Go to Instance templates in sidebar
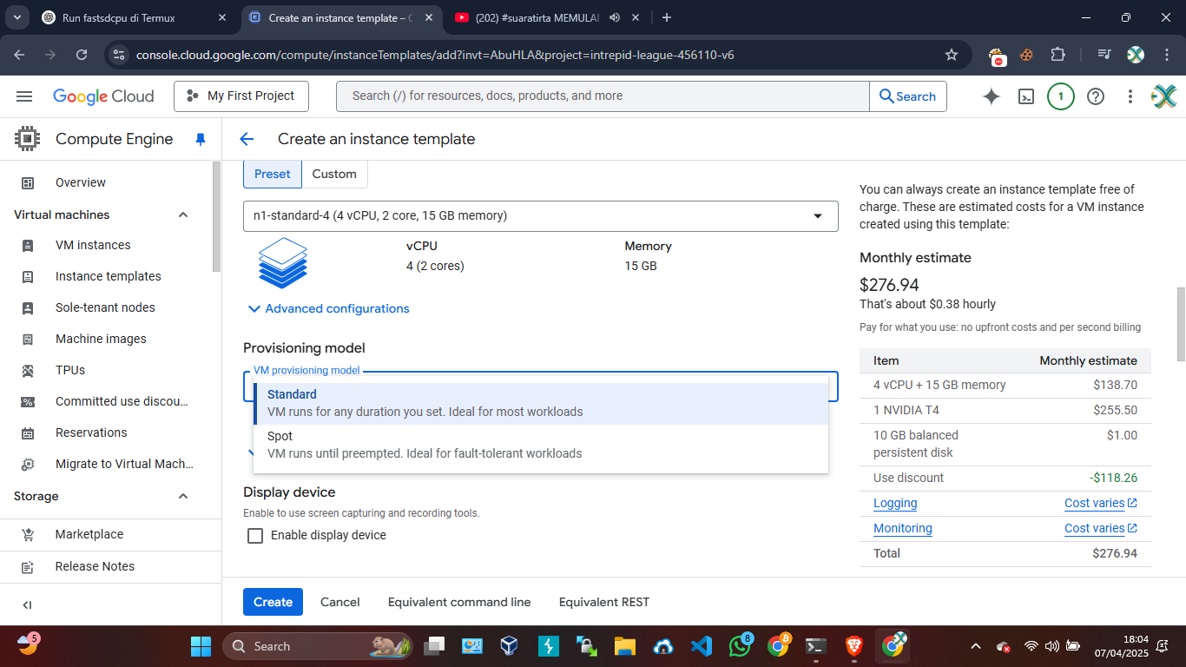 point(109,276)
